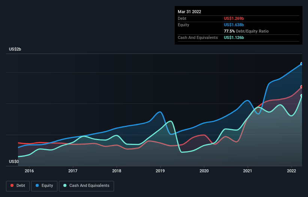
Task: Click the red Debt endpoint marker
Action: tap(302, 87)
